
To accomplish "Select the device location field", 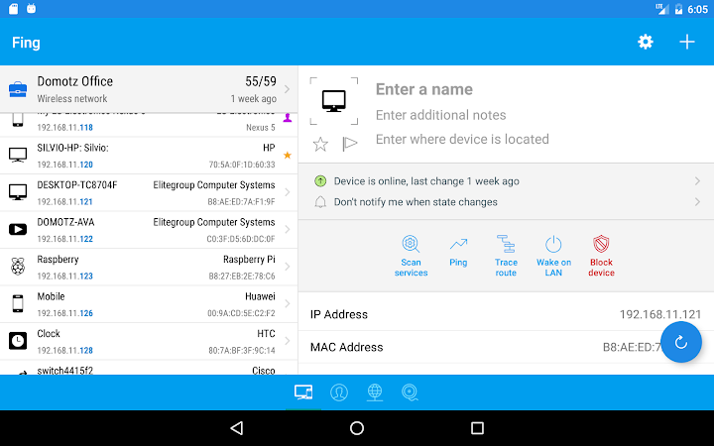I will tap(462, 140).
